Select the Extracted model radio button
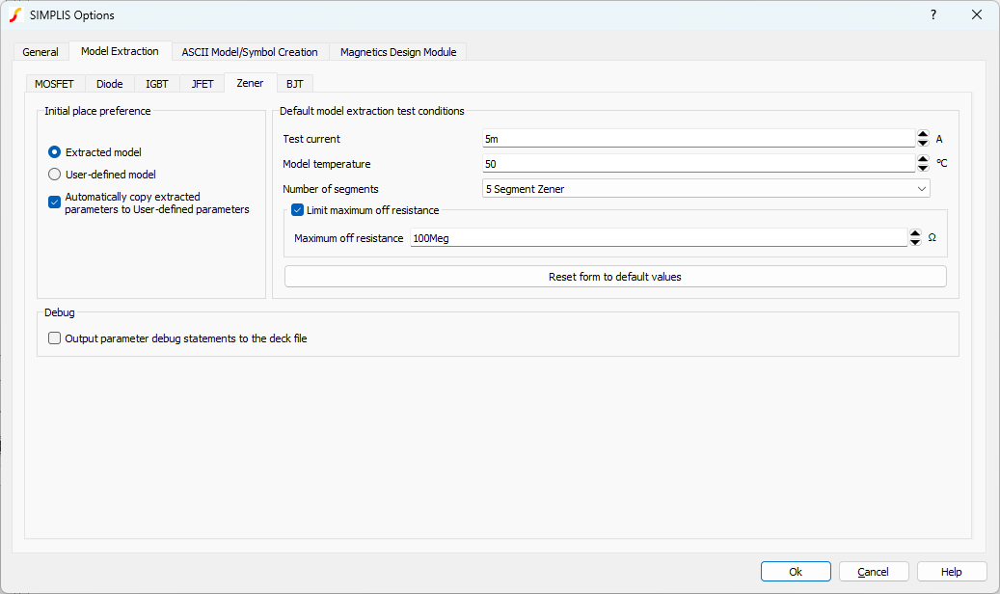This screenshot has height=594, width=1000. point(55,152)
